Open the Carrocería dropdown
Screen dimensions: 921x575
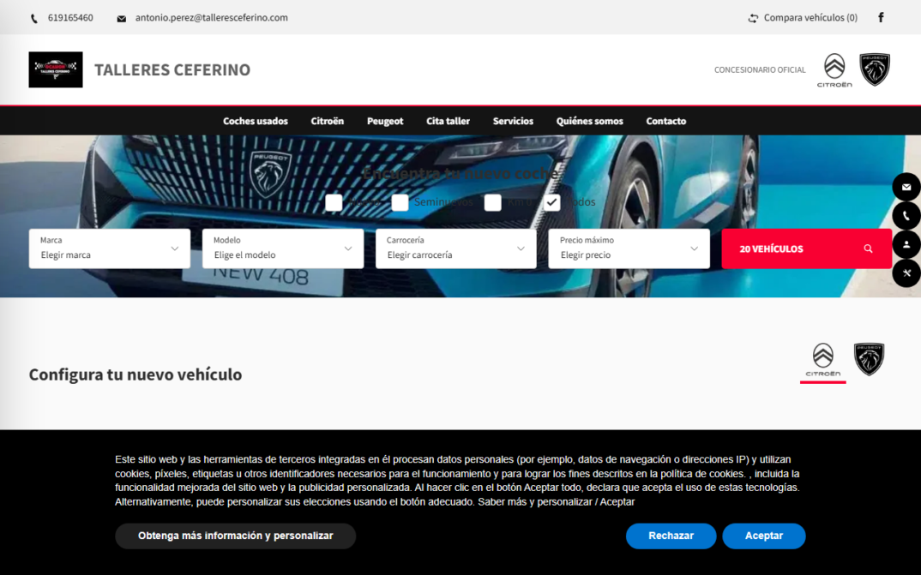pyautogui.click(x=456, y=249)
